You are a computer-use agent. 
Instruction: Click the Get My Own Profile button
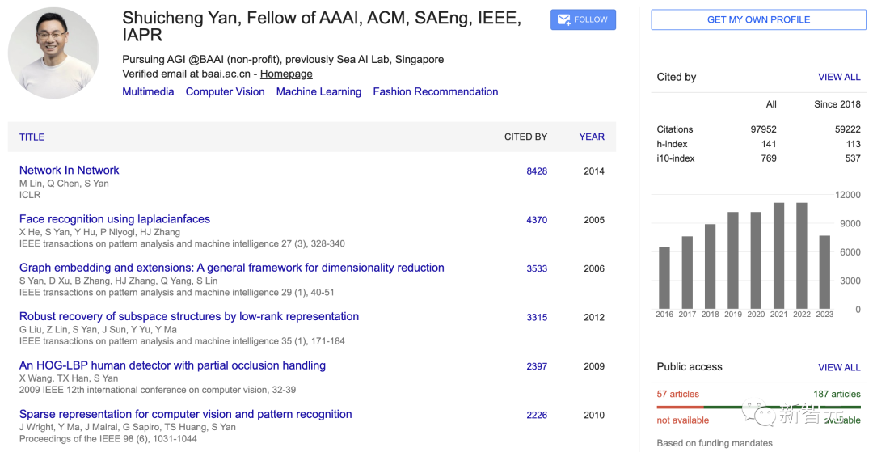[x=758, y=20]
